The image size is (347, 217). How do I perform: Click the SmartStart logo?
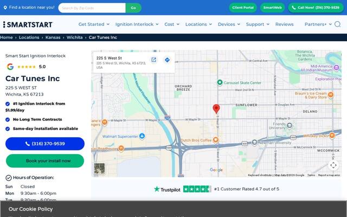(28, 24)
